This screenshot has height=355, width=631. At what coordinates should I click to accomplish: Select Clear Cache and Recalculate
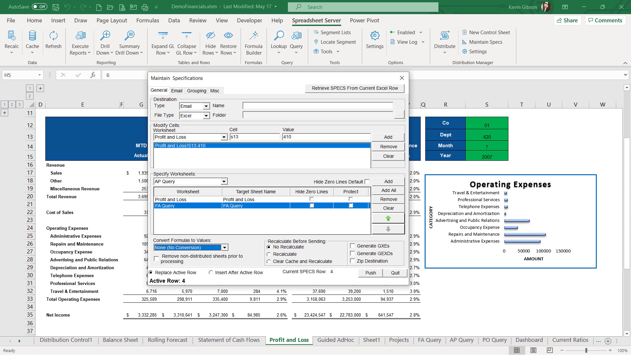tap(269, 261)
